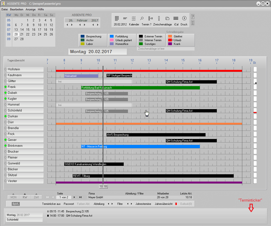Viewport: 271px width, 226px height.
Task: Go to previous month arrow
Action: [x=80, y=25]
